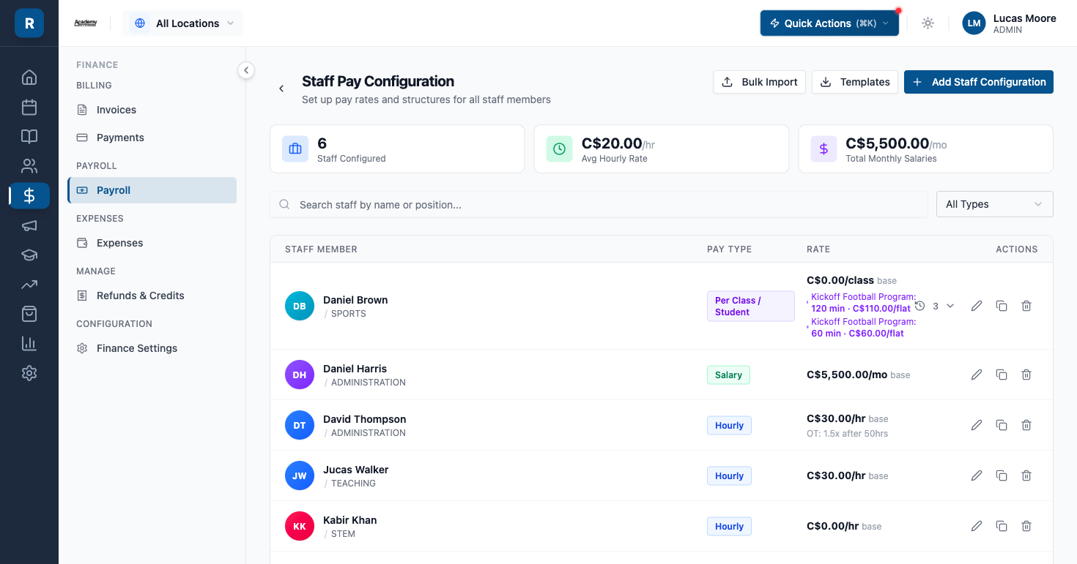Open the Quick Actions dropdown

coord(829,23)
